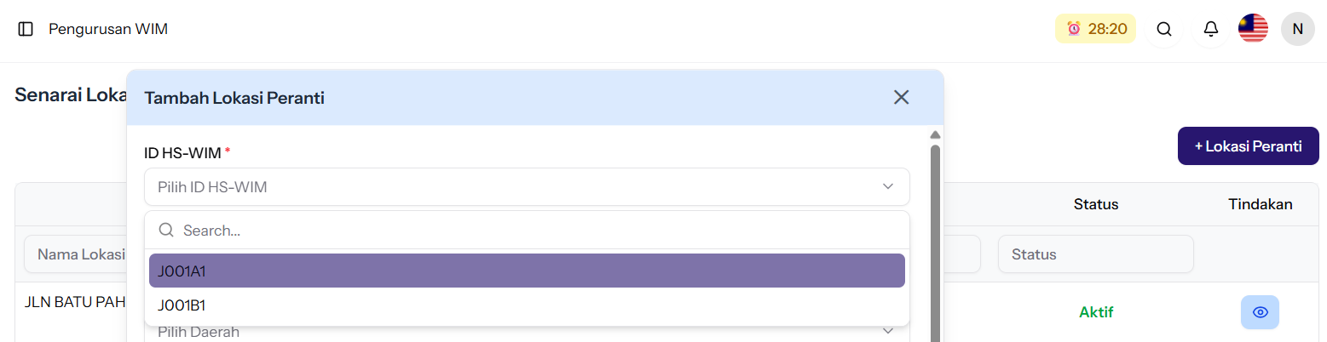This screenshot has height=342, width=1327.
Task: Change language via Malaysia flag icon
Action: coord(1253,29)
